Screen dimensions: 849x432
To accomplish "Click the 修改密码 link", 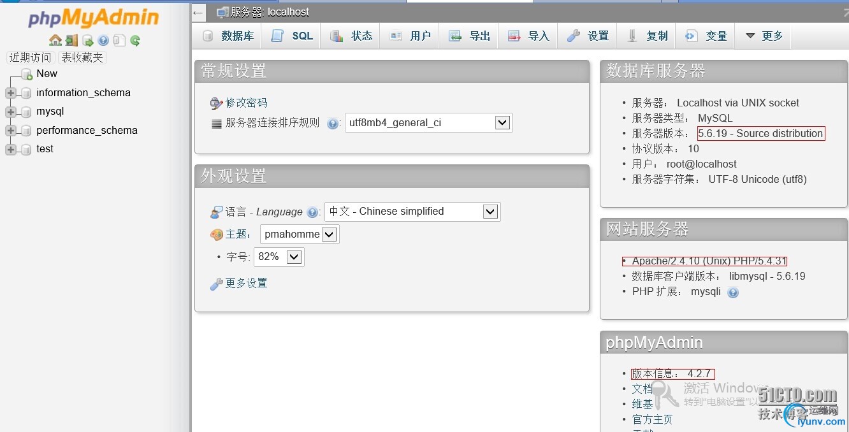I will pos(247,103).
